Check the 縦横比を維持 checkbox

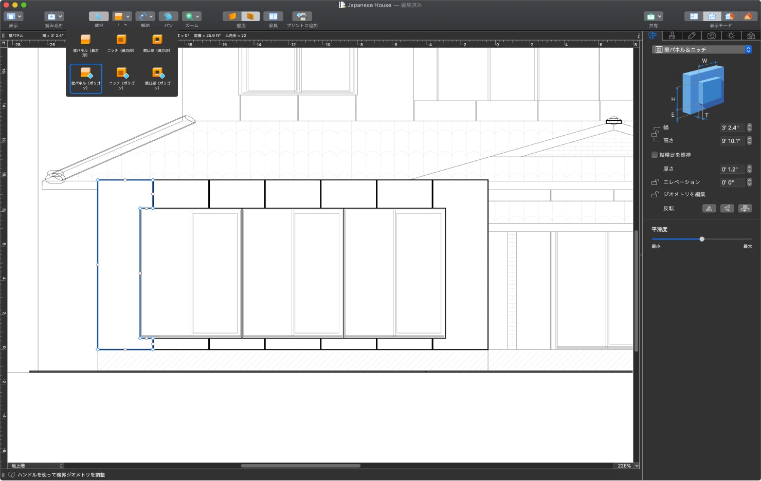[x=655, y=155]
